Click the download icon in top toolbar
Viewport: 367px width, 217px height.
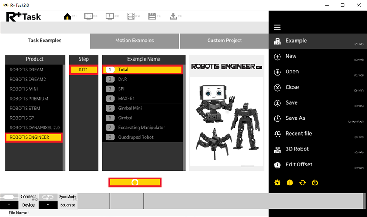[x=173, y=16]
